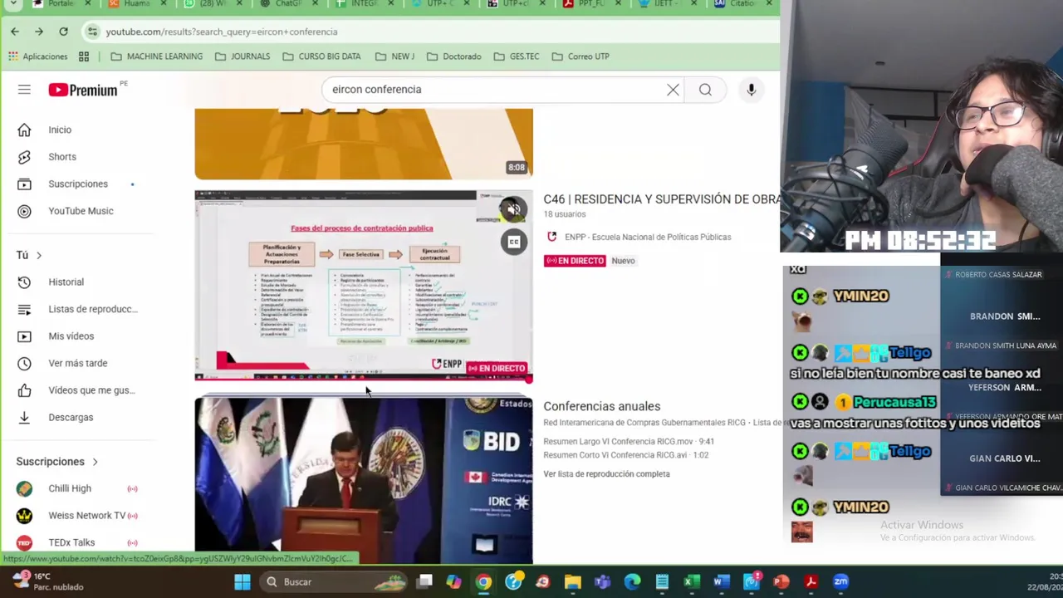Open the Aplicaciones bookmarks shortcut
Image resolution: width=1063 pixels, height=598 pixels.
click(37, 56)
